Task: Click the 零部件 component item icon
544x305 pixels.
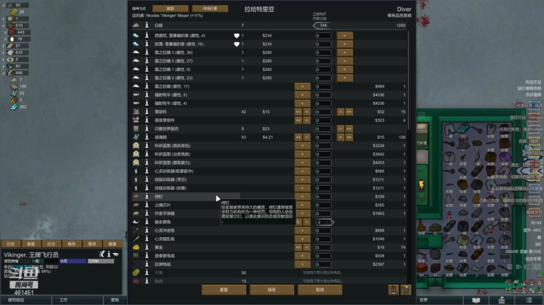Action: click(x=136, y=112)
